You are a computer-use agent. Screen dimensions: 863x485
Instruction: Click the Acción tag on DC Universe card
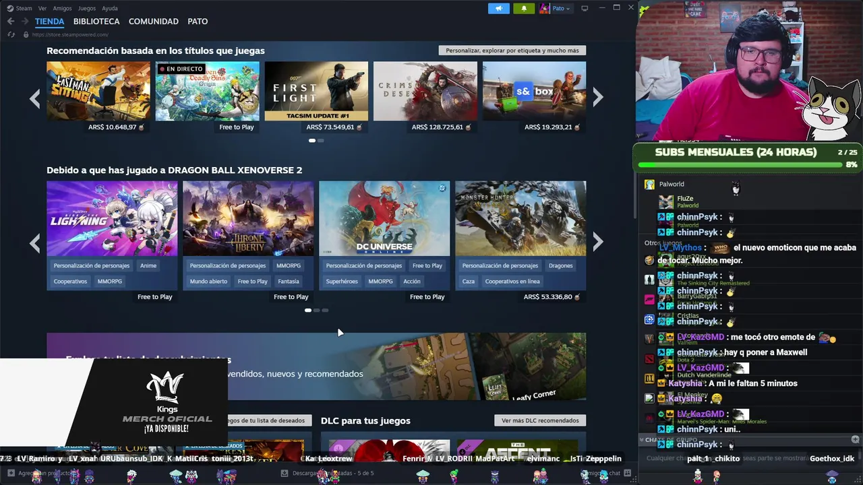tap(412, 281)
